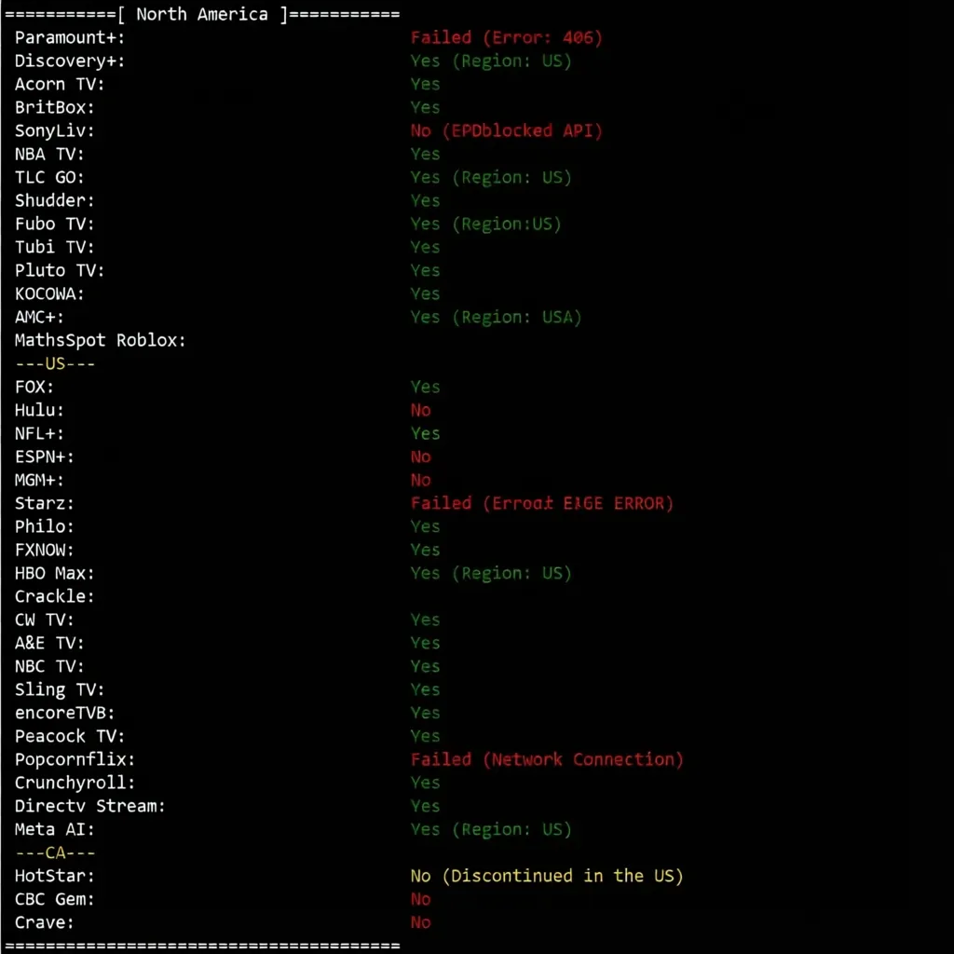
Task: Click the 'Yes' result for FXNOW
Action: pyautogui.click(x=425, y=550)
